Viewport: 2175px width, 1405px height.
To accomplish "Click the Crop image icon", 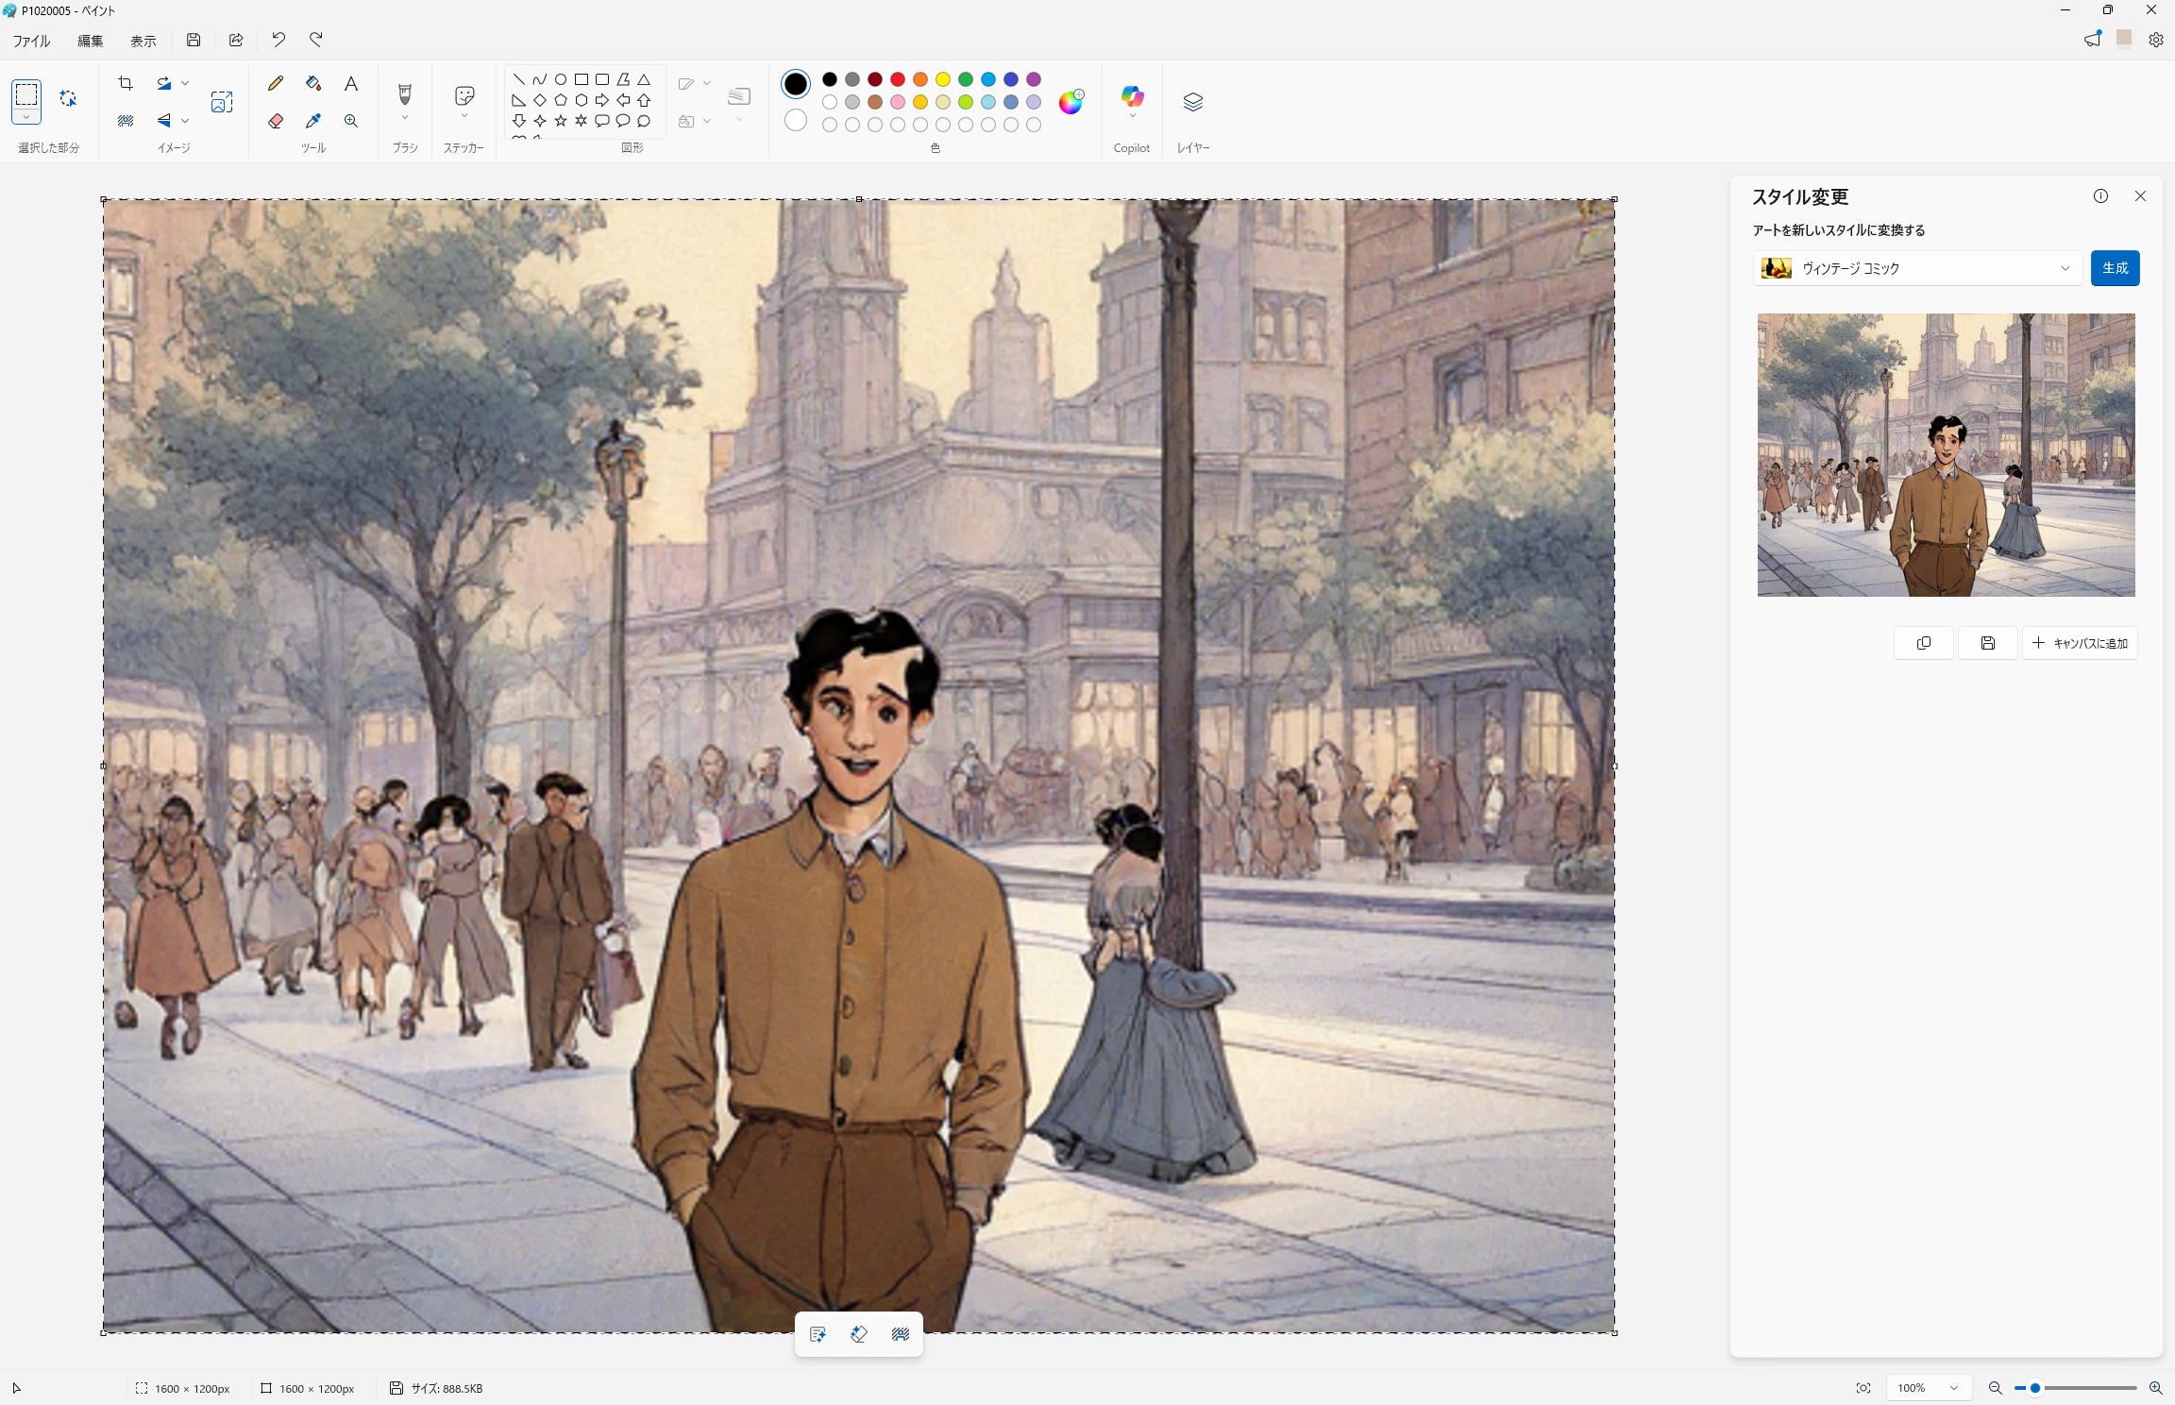I will point(126,83).
